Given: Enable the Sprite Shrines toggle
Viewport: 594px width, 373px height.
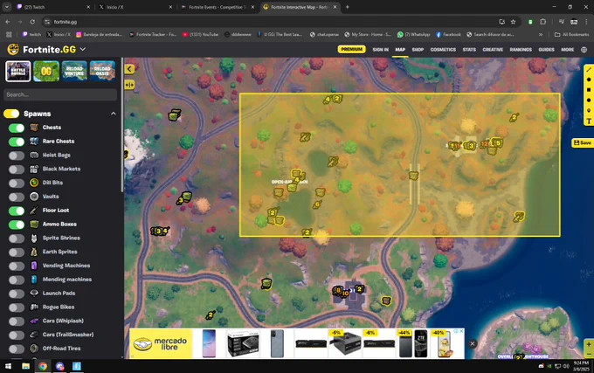Looking at the screenshot, I should (17, 238).
